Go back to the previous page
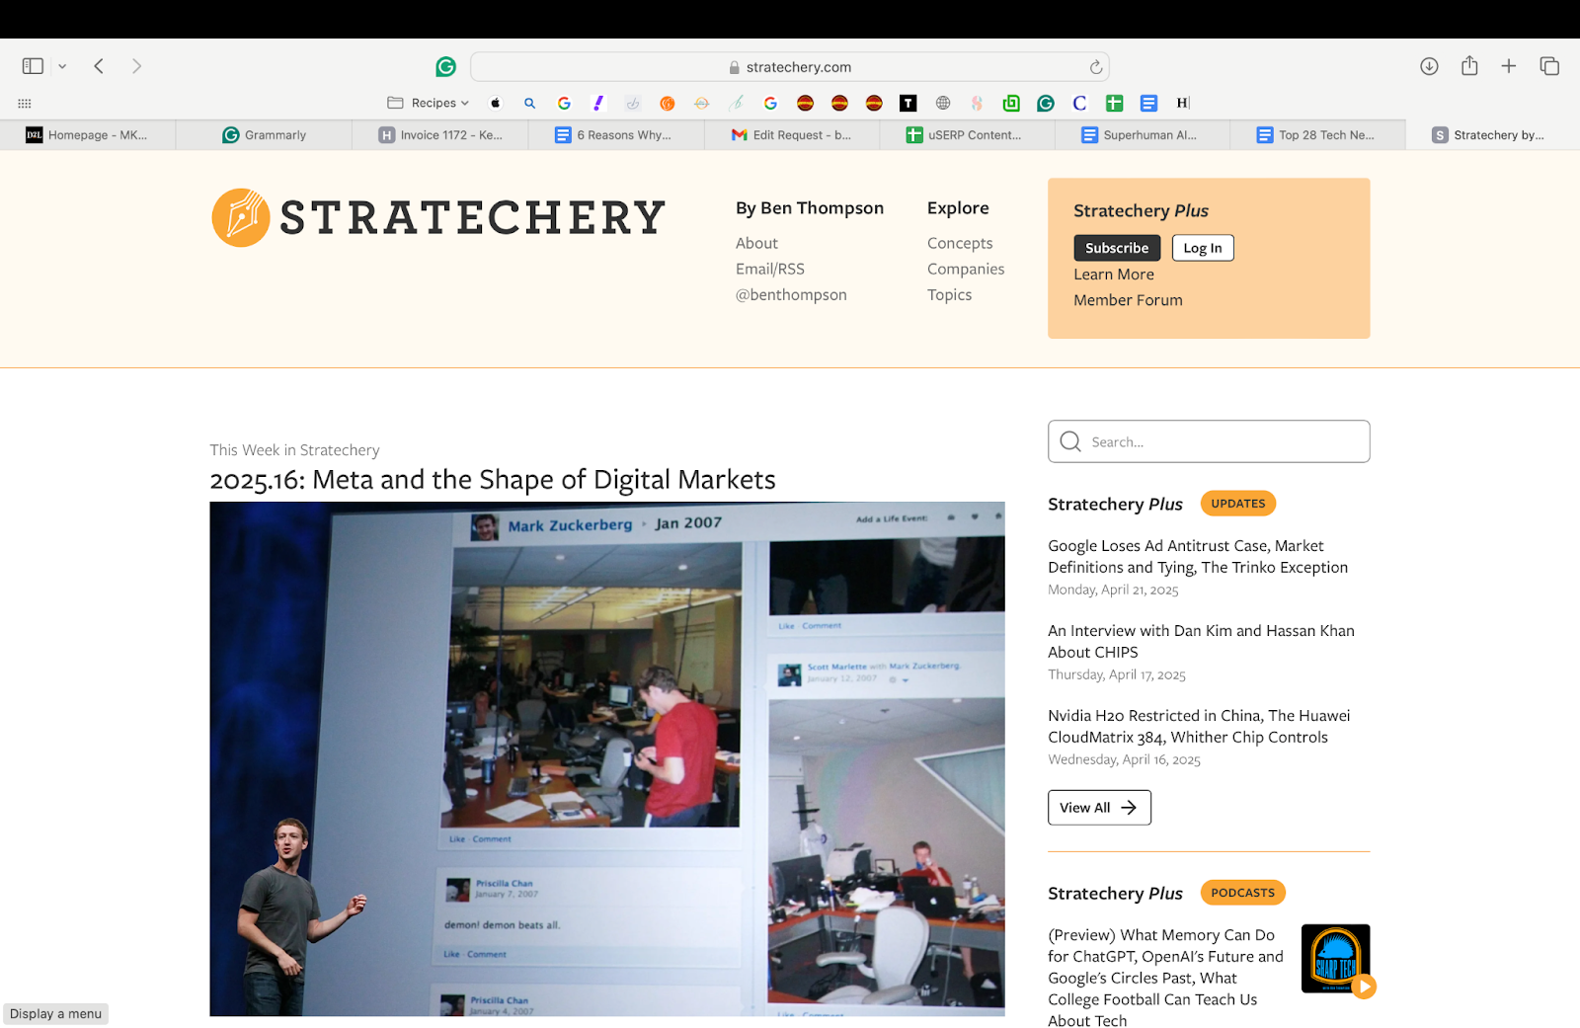Screen dimensions: 1580x1028 [x=99, y=66]
